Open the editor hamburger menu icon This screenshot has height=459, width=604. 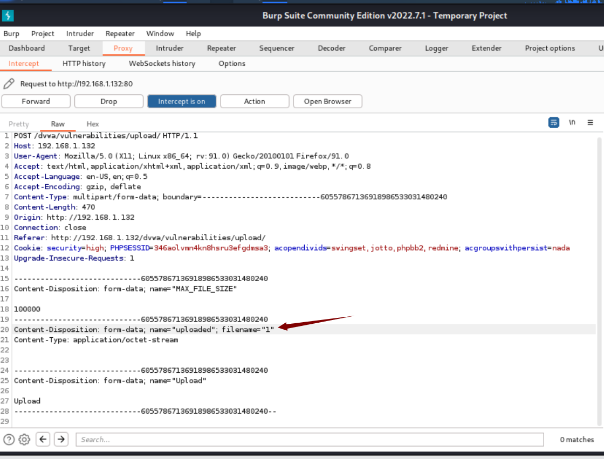point(590,122)
